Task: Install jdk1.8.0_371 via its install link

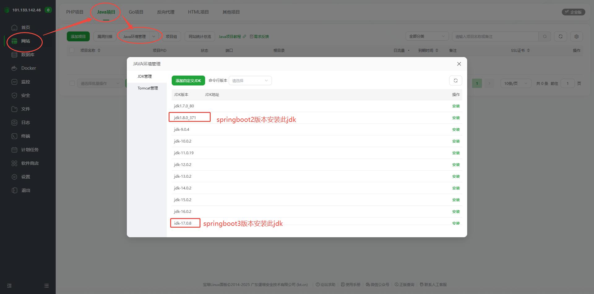Action: pos(456,118)
